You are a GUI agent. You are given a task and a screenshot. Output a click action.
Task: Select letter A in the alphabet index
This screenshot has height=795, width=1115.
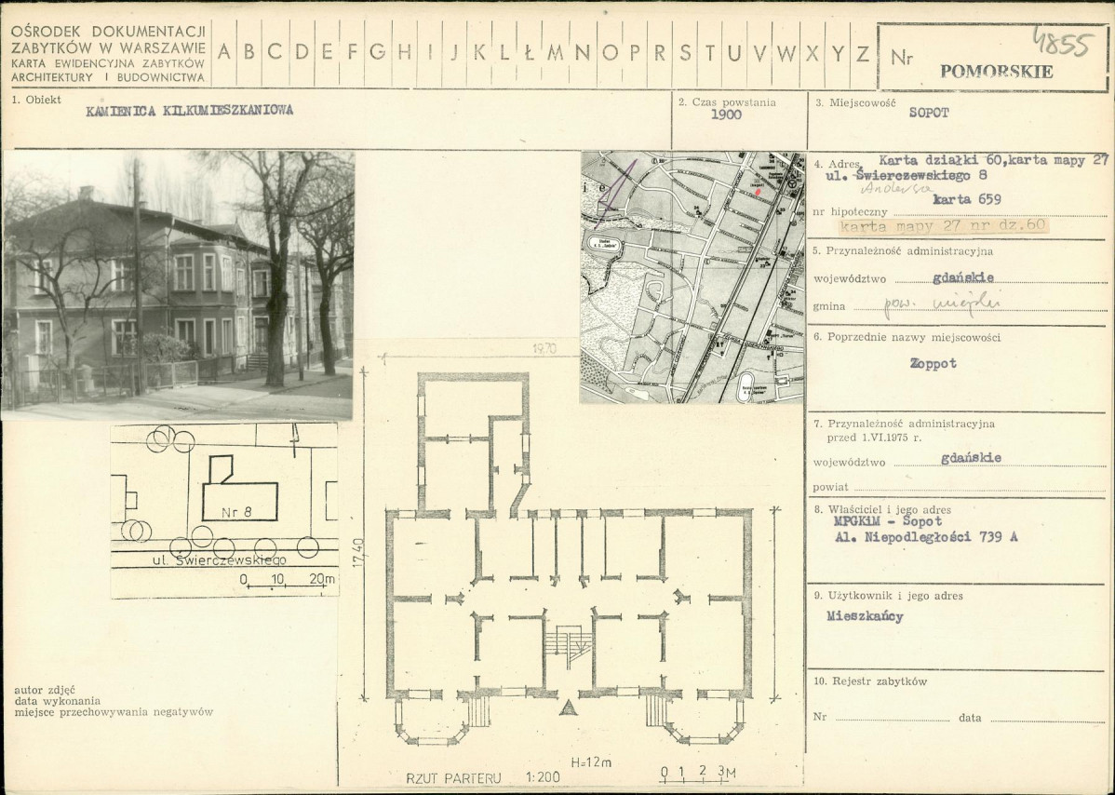(224, 52)
